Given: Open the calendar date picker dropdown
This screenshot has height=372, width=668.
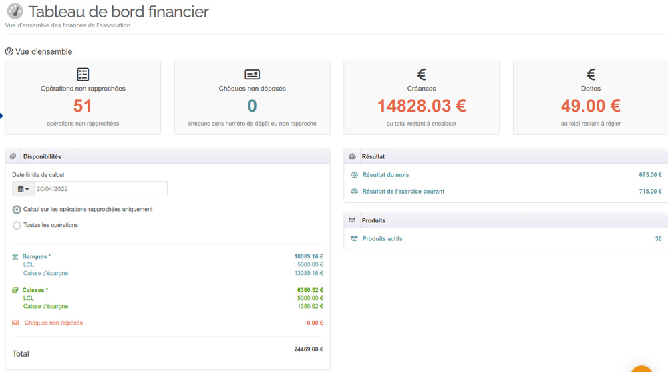Looking at the screenshot, I should click(23, 189).
